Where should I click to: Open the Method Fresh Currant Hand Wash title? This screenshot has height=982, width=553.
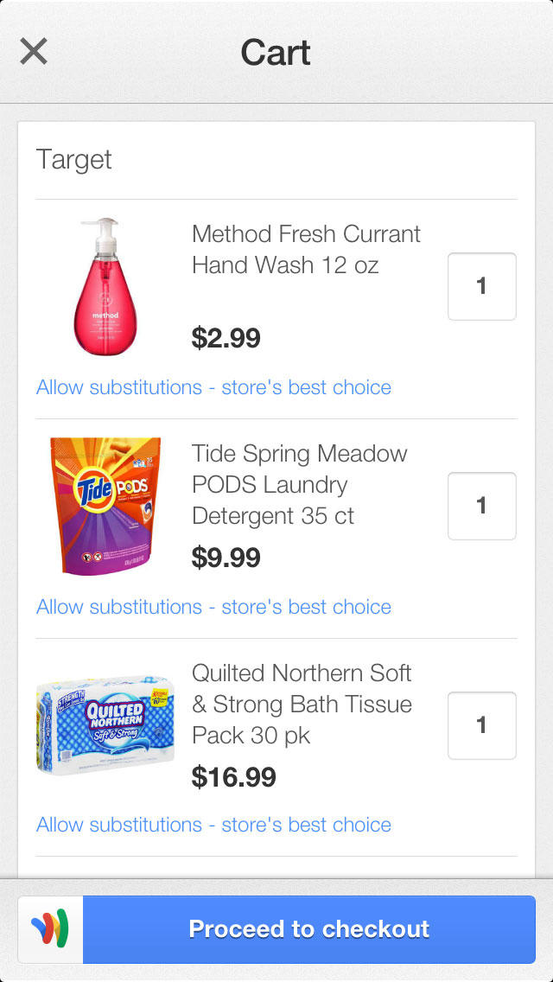(306, 249)
